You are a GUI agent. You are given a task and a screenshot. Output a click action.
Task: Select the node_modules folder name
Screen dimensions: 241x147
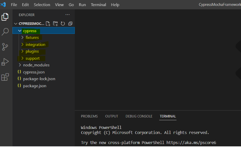(x=36, y=65)
